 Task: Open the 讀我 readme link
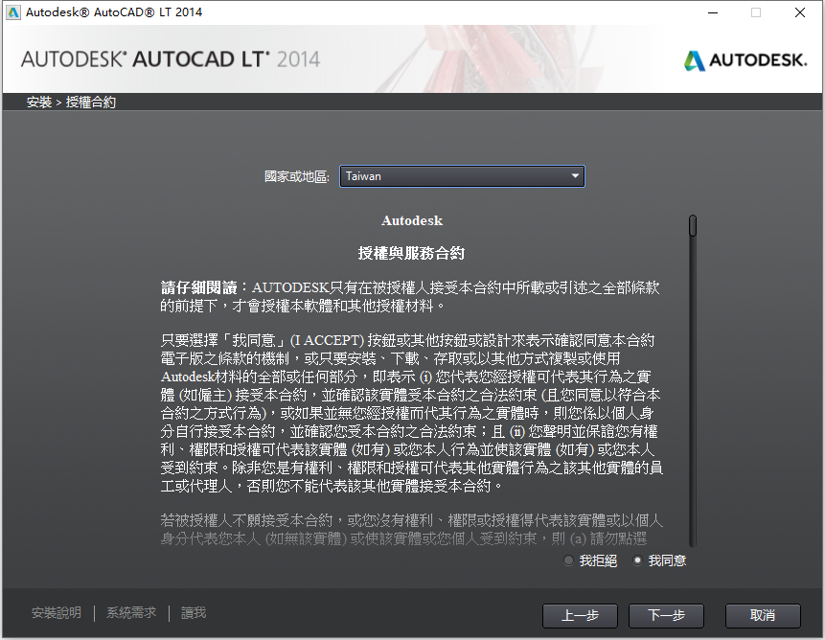tap(194, 612)
